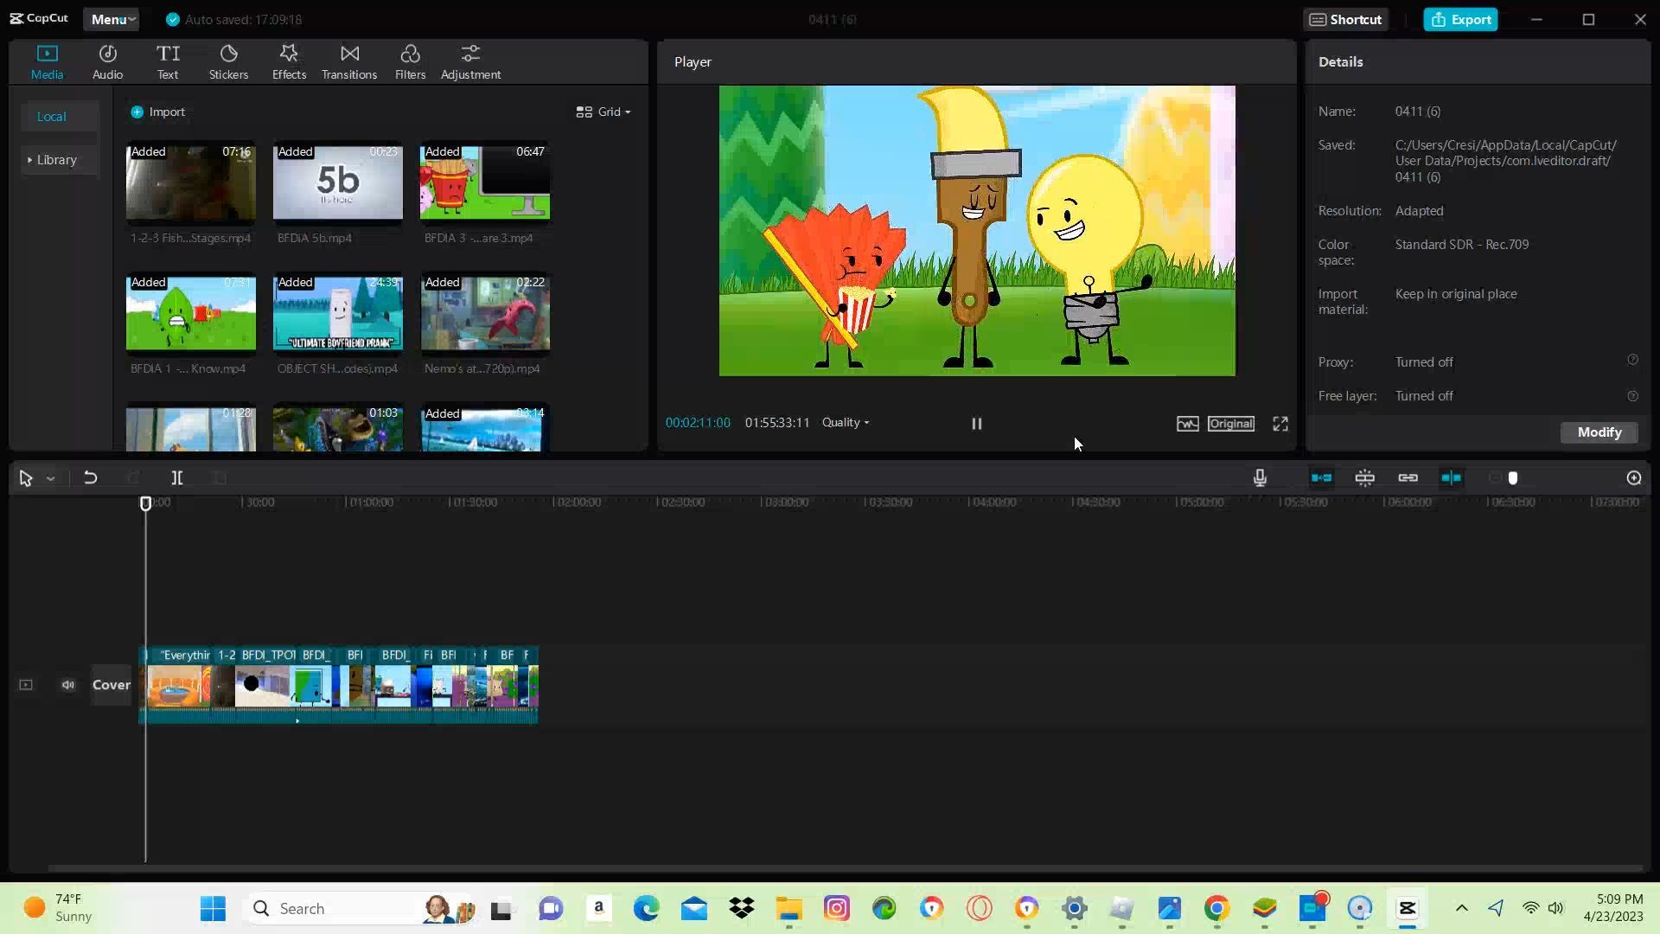Screen dimensions: 1660x934
Task: Toggle the video scopes icon
Action: point(1187,424)
